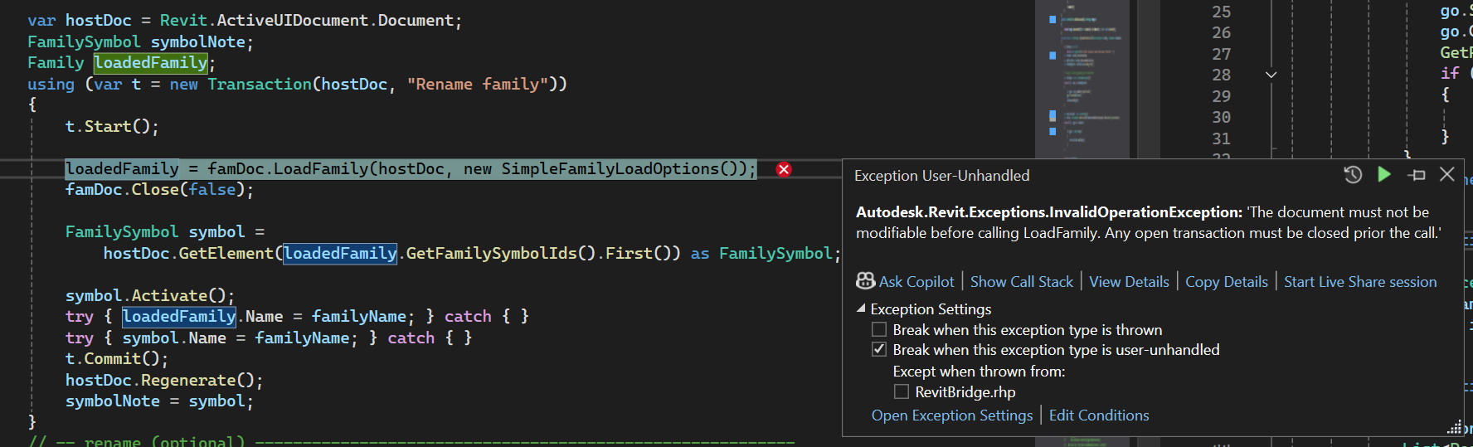
Task: Click the Copilot icon beside Ask Copilot
Action: pyautogui.click(x=865, y=281)
